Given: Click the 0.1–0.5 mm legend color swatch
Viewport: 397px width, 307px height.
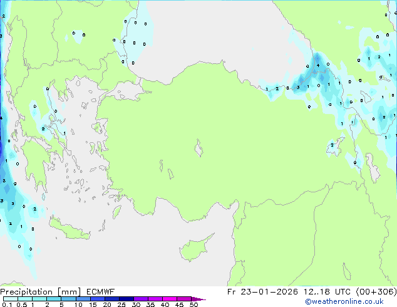Looking at the screenshot, I should point(11,299).
